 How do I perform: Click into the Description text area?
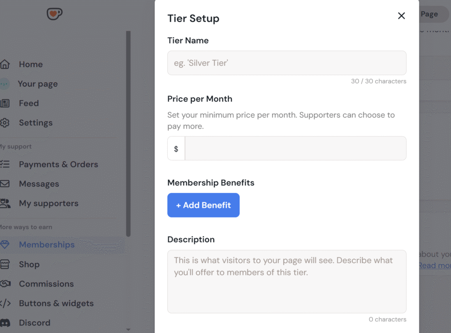coord(287,281)
